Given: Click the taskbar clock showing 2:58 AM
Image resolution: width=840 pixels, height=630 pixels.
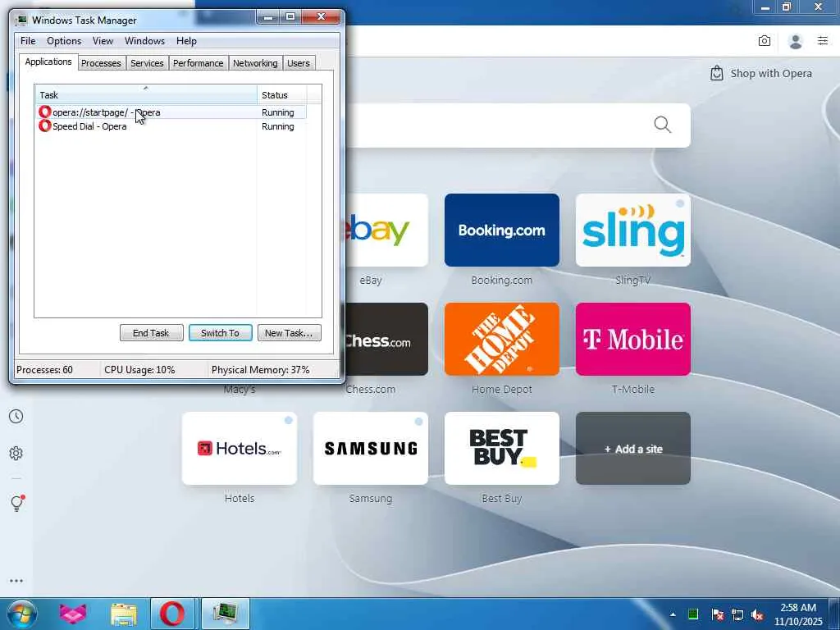Looking at the screenshot, I should (797, 614).
